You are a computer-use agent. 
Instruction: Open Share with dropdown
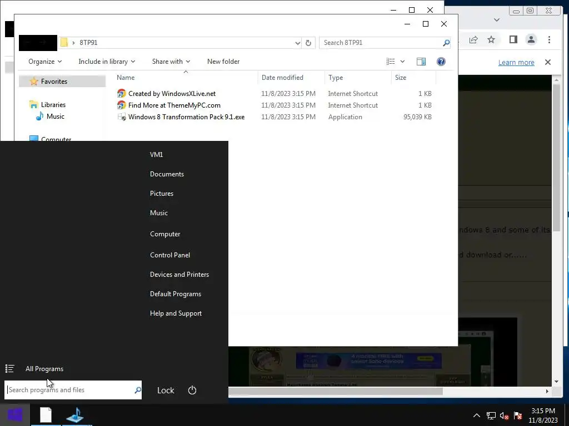point(171,62)
